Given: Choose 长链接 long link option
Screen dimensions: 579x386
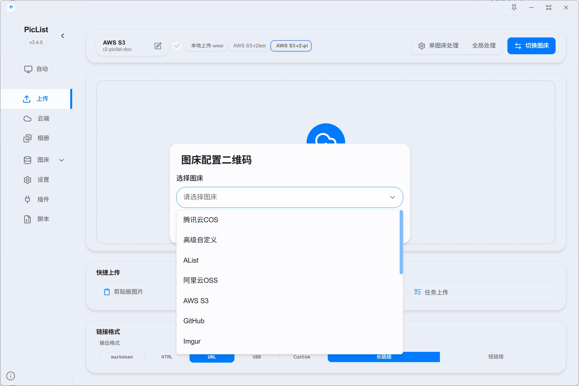Looking at the screenshot, I should [384, 357].
